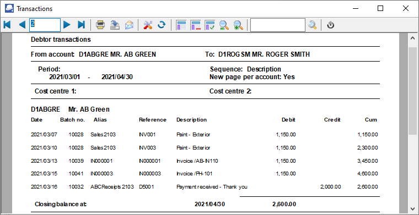
Task: Jump to the last report page
Action: pos(81,25)
